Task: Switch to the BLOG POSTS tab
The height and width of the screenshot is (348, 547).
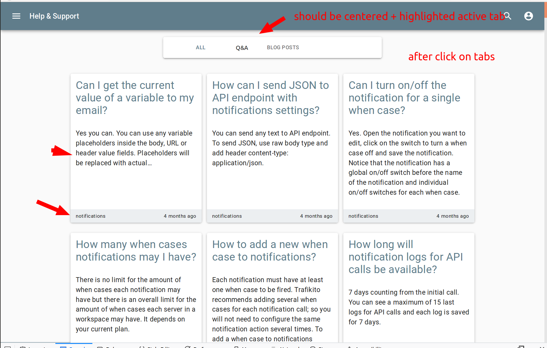Action: point(283,48)
